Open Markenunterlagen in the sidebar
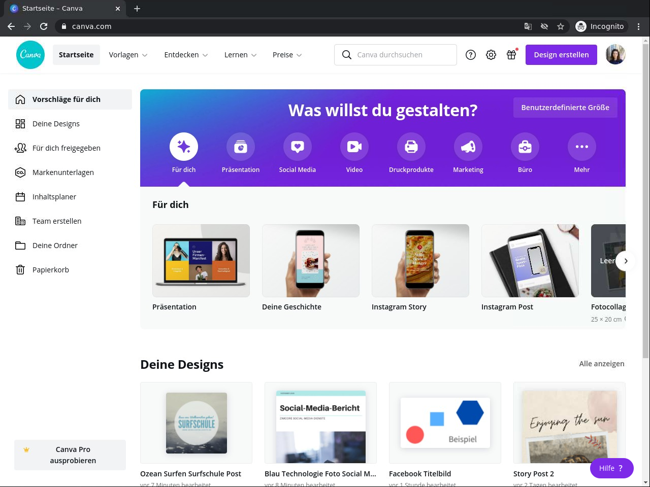The width and height of the screenshot is (650, 487). click(x=70, y=172)
